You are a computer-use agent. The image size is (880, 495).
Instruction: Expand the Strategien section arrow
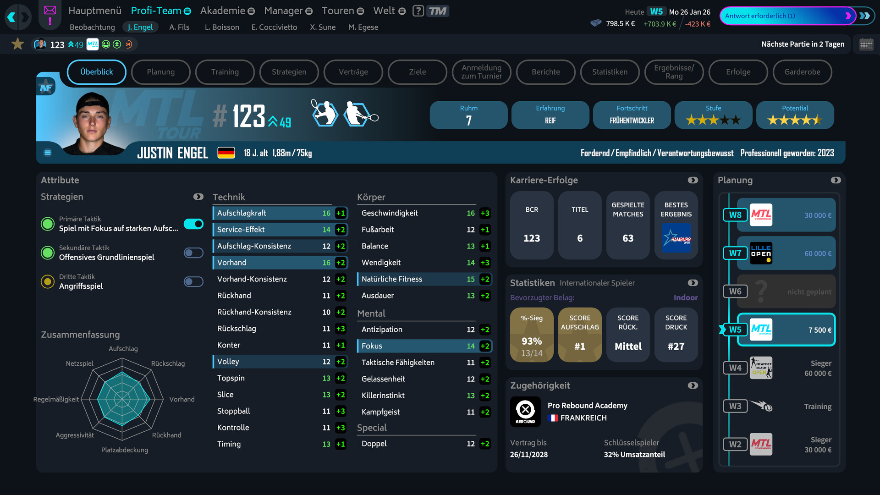198,197
